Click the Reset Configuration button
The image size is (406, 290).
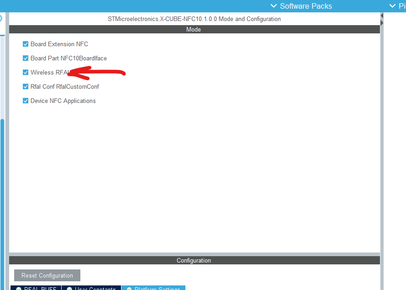47,275
